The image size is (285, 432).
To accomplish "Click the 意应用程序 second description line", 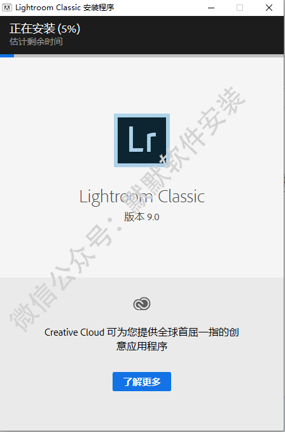I will click(142, 346).
